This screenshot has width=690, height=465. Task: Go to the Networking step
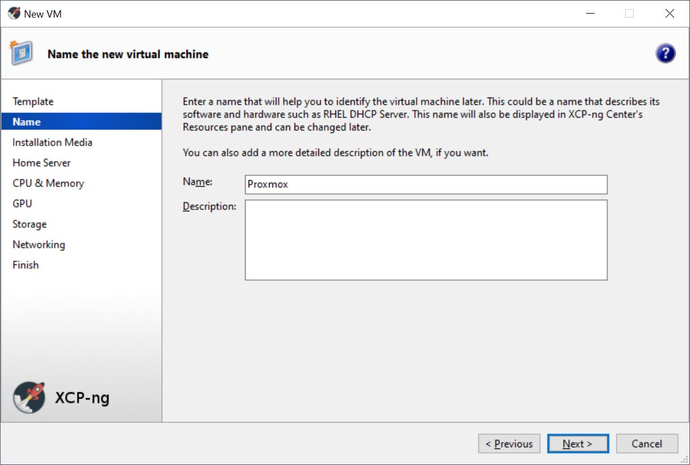(39, 245)
